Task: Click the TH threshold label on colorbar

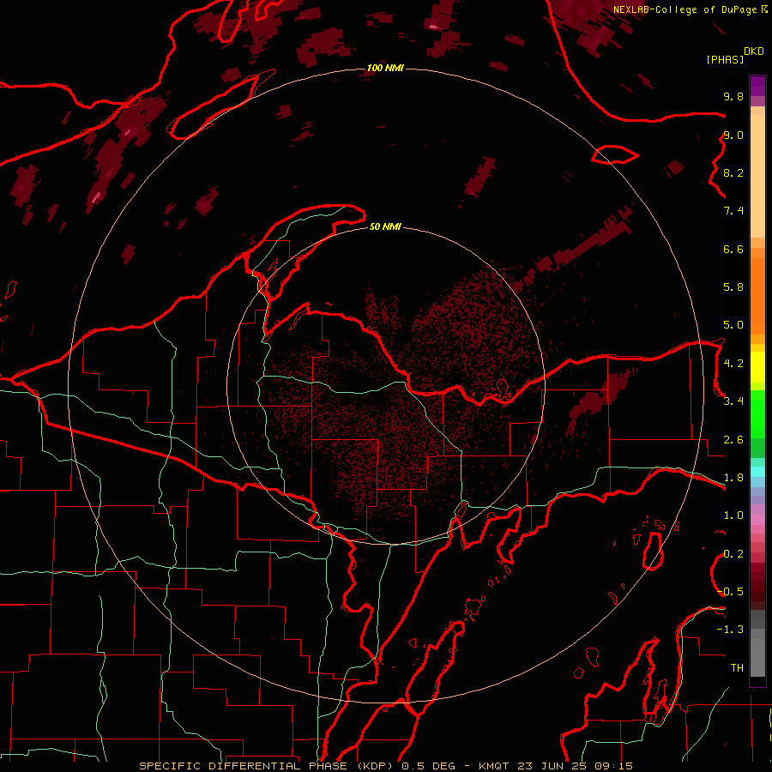Action: point(737,668)
